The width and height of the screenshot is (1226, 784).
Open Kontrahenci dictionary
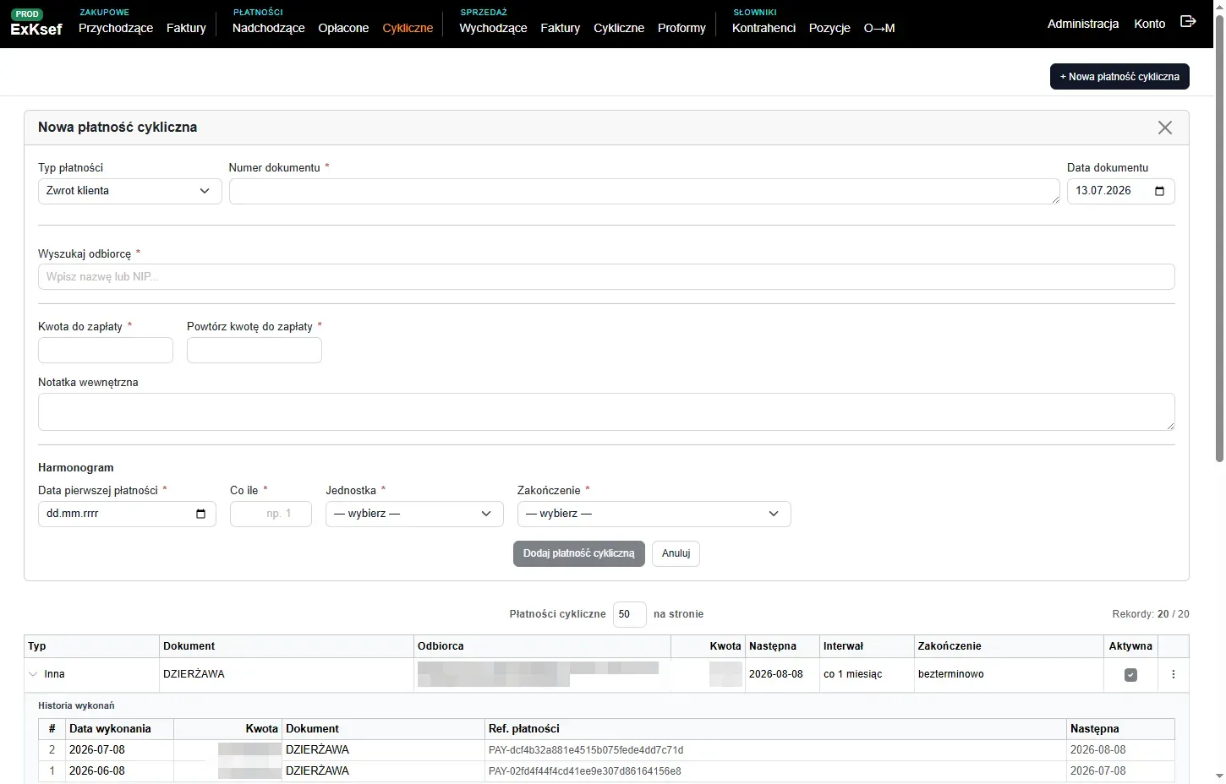764,28
